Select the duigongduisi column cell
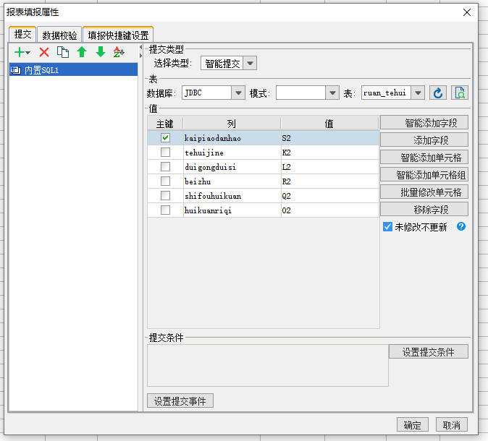Viewport: 488px width, 441px height. pos(232,167)
